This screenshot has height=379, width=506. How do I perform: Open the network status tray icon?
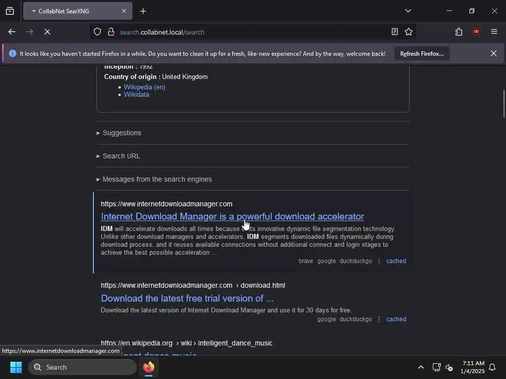tap(437, 367)
